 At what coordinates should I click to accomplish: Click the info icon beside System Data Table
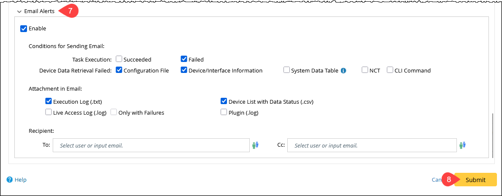[343, 71]
